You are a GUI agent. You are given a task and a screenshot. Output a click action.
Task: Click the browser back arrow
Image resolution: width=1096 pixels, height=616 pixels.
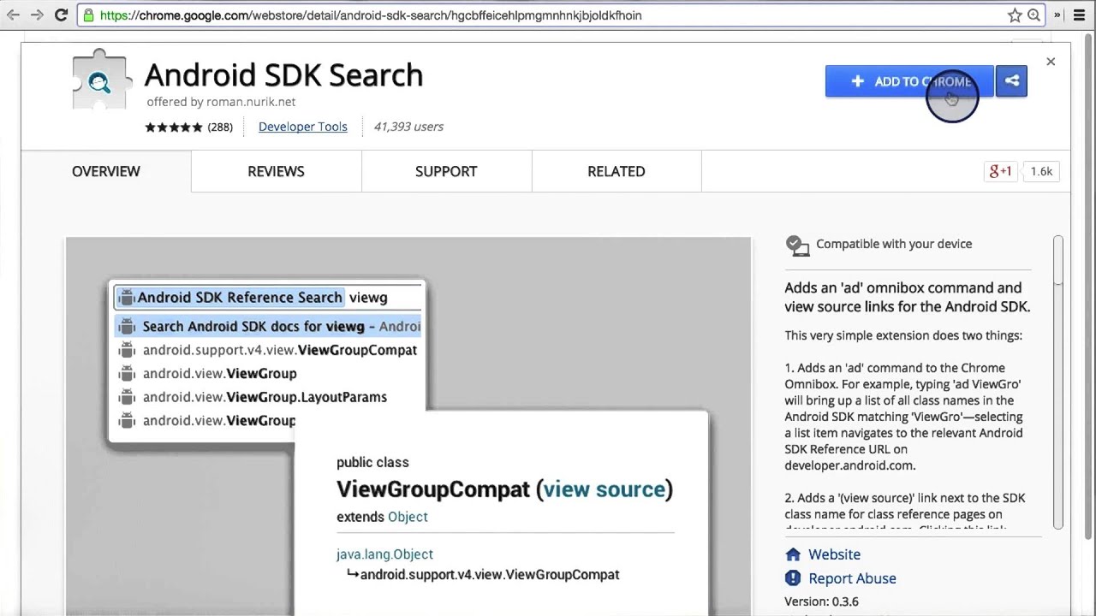(13, 15)
